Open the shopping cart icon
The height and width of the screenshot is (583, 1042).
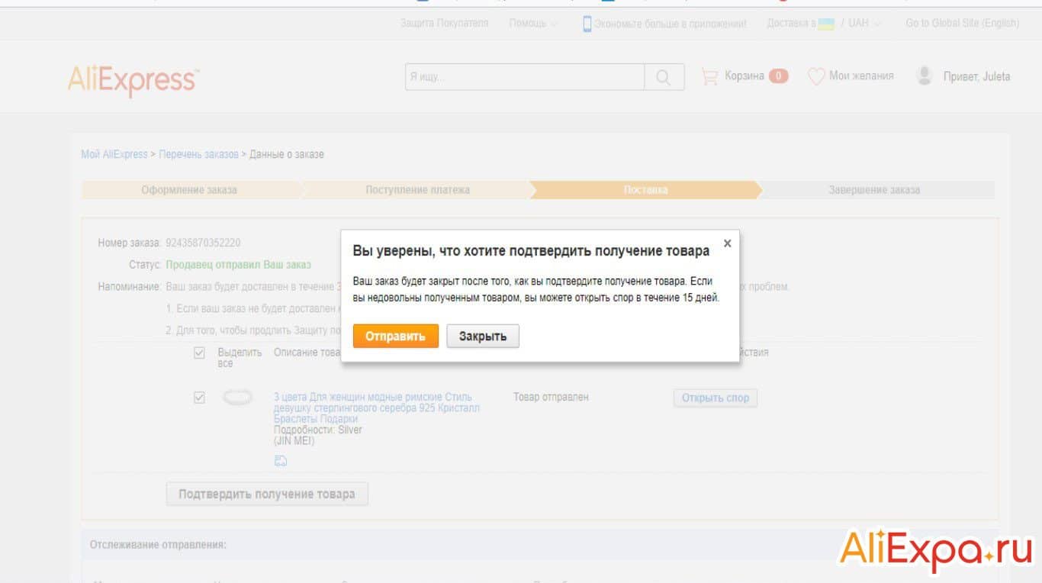click(709, 76)
